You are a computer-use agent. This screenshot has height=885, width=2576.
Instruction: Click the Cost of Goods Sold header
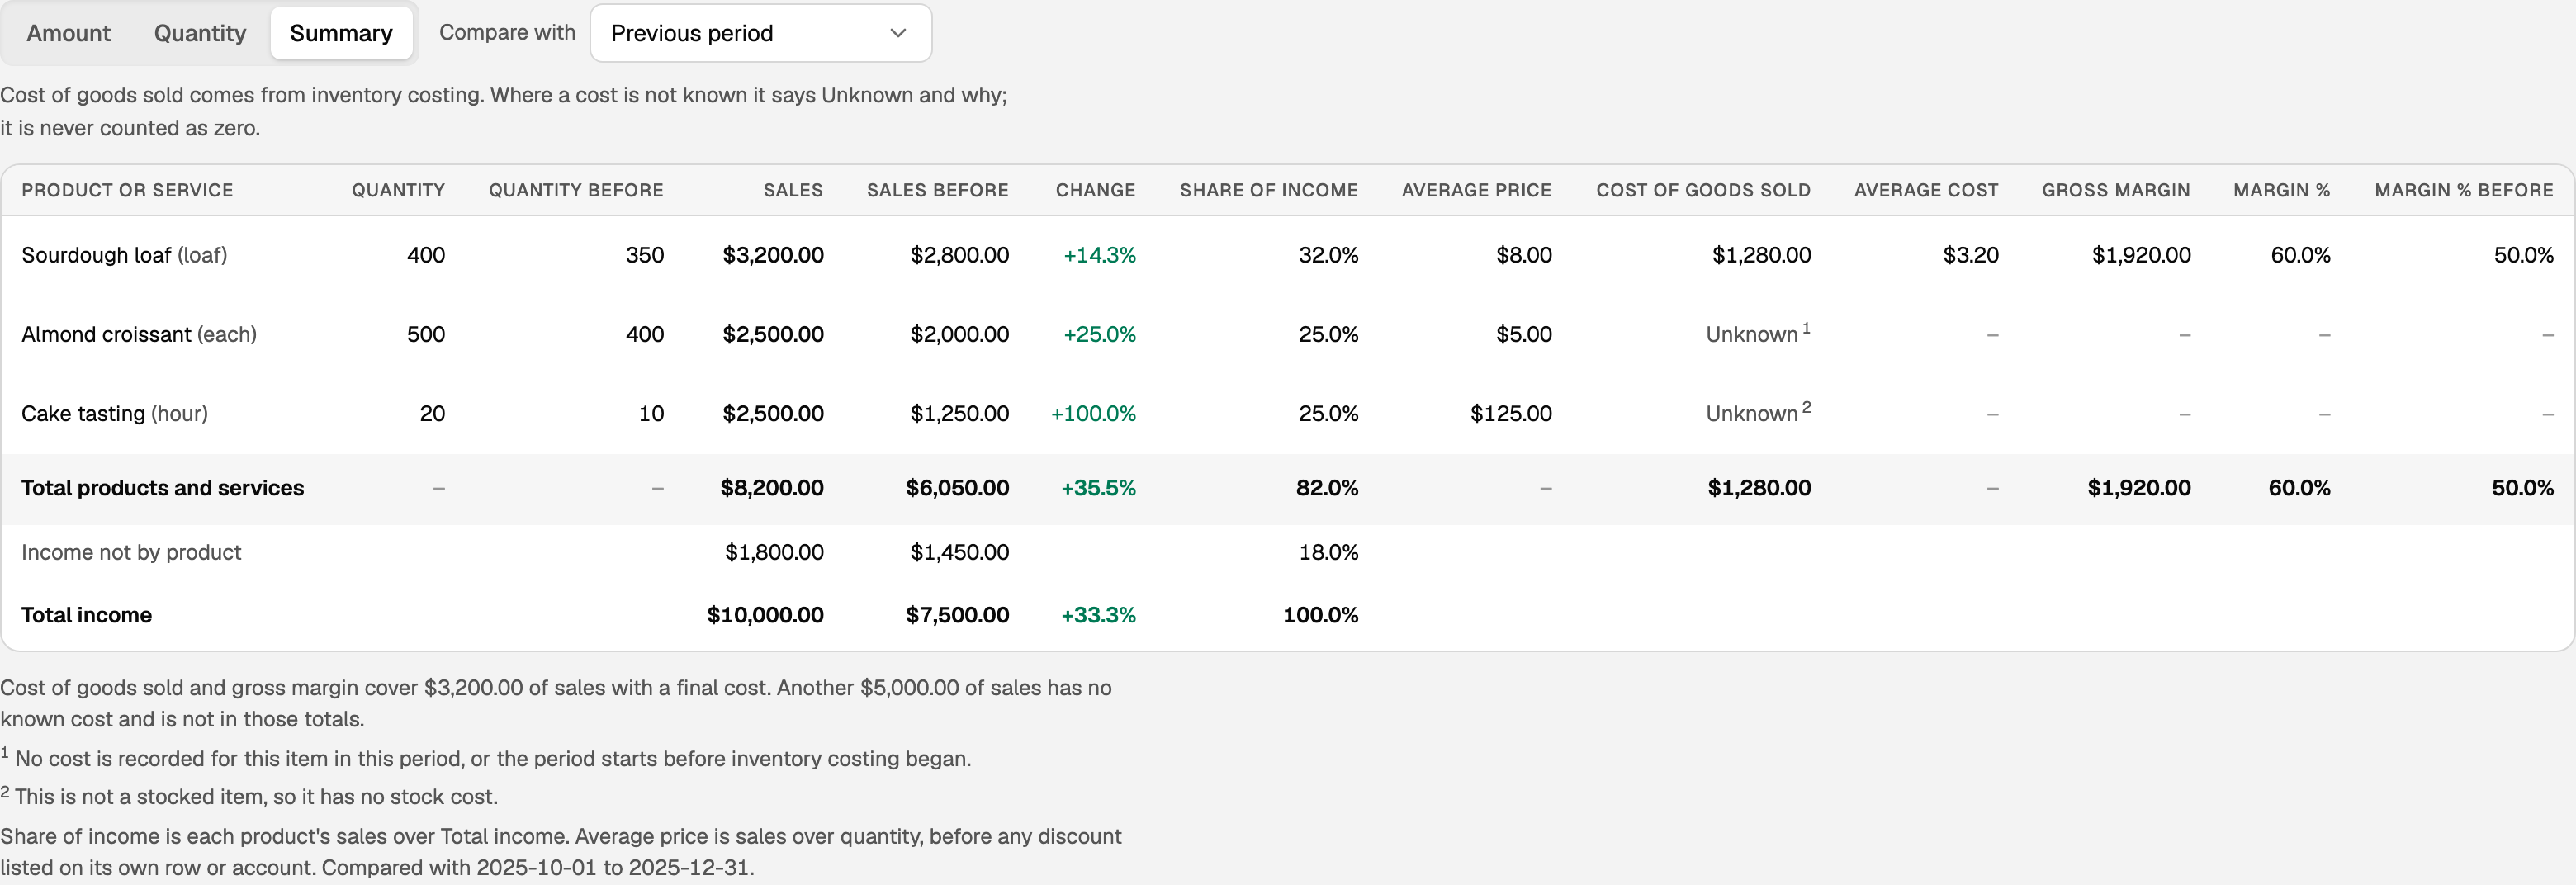pos(1703,190)
